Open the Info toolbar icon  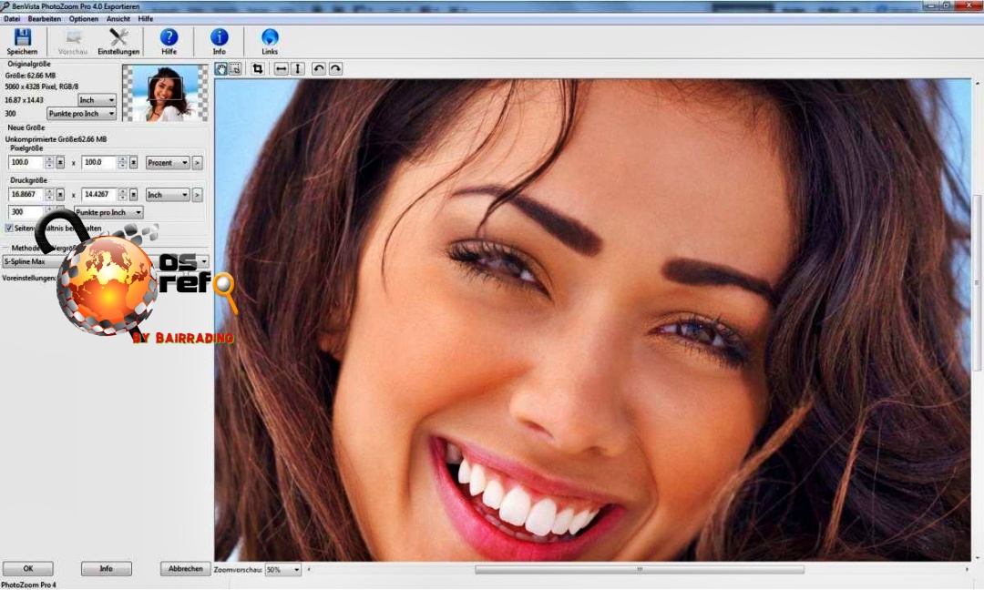point(219,41)
